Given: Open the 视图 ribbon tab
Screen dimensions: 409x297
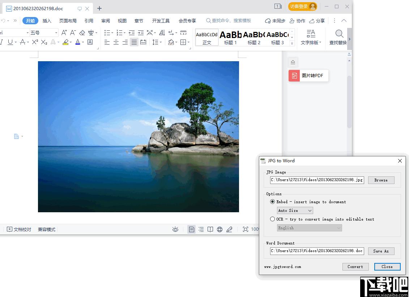Looking at the screenshot, I should [x=122, y=21].
